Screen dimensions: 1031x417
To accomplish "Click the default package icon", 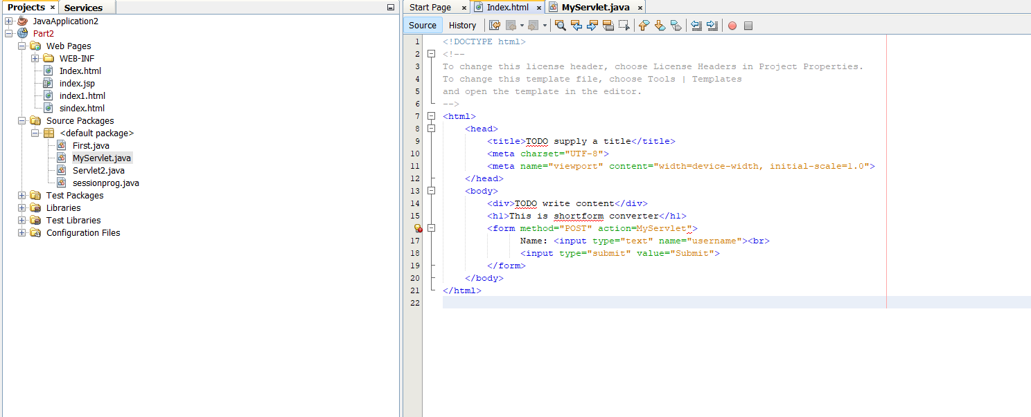I will pyautogui.click(x=49, y=133).
